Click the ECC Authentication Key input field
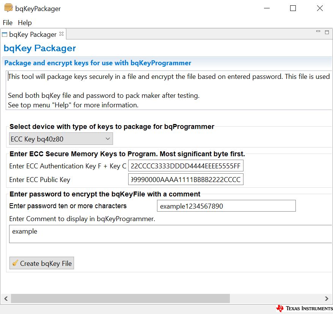 (x=185, y=166)
